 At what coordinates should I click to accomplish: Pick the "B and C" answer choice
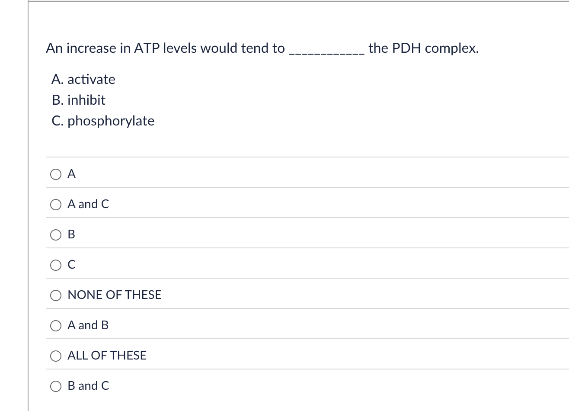pos(55,386)
